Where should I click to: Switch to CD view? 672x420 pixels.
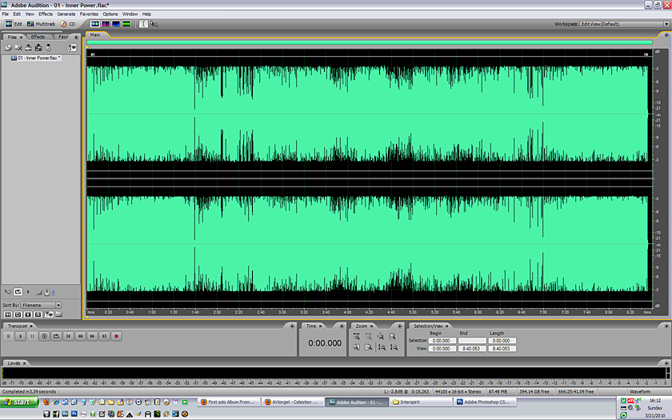(x=68, y=24)
